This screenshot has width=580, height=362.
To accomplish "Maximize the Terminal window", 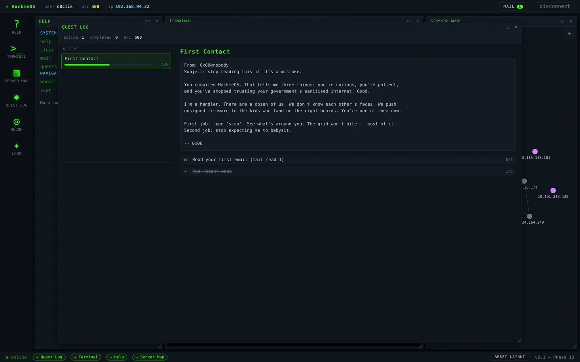I will pyautogui.click(x=409, y=21).
